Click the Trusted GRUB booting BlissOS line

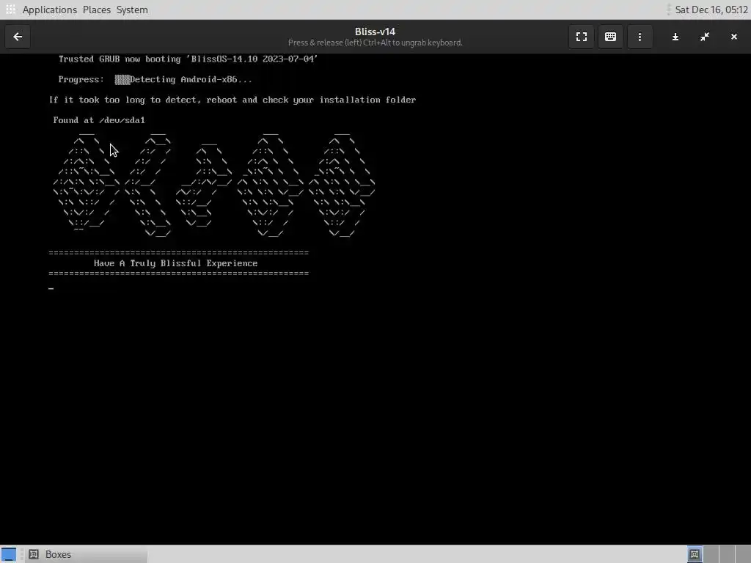click(x=188, y=59)
